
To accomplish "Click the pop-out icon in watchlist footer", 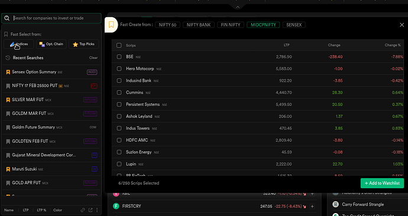I will [x=90, y=210].
